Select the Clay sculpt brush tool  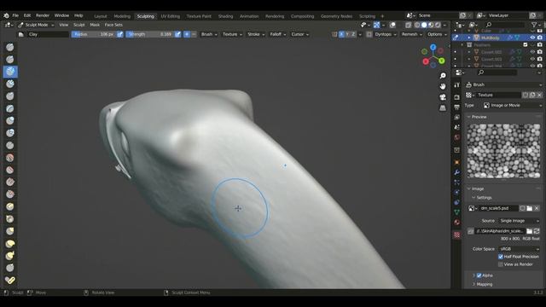[10, 72]
